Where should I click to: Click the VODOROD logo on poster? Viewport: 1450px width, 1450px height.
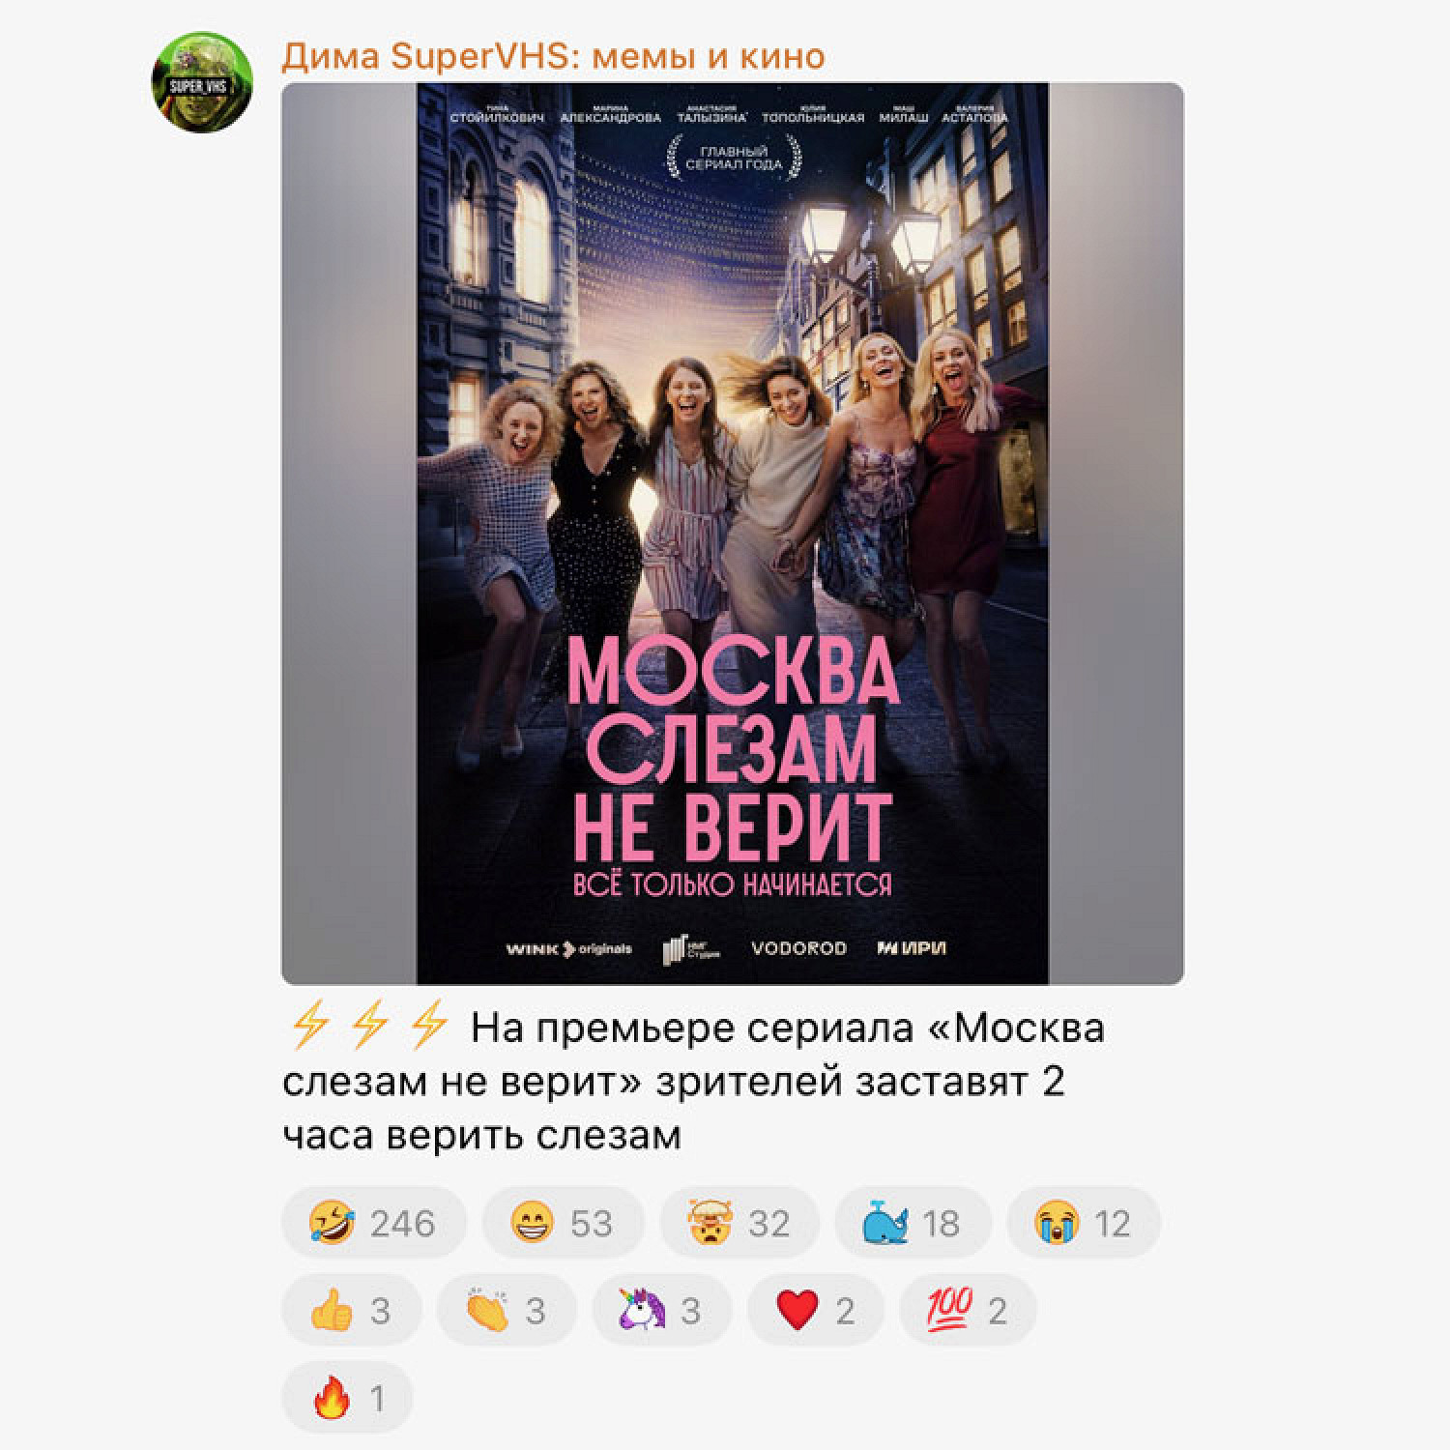pyautogui.click(x=798, y=948)
